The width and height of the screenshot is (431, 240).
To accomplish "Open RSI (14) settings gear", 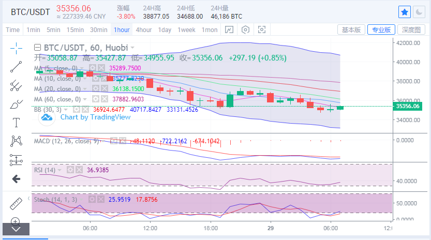I will click(x=70, y=170).
